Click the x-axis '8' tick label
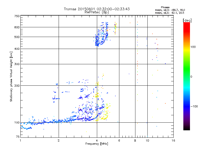The image size is (204, 153). coord(135,141)
